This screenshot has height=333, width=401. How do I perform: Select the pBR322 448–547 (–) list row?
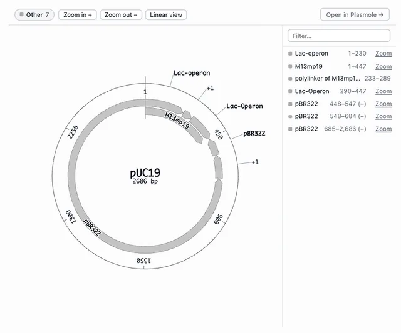tap(340, 104)
